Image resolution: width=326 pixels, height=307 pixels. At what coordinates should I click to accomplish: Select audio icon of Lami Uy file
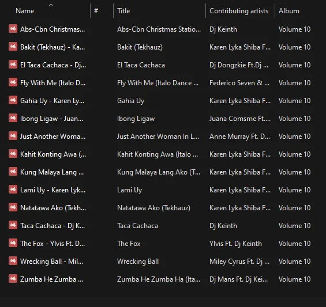(x=13, y=189)
